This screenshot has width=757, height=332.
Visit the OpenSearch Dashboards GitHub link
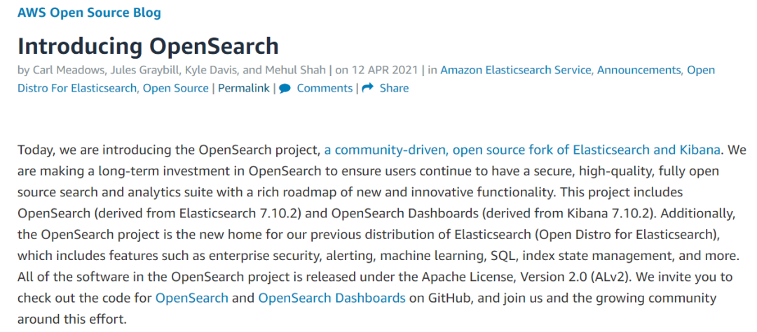[332, 298]
